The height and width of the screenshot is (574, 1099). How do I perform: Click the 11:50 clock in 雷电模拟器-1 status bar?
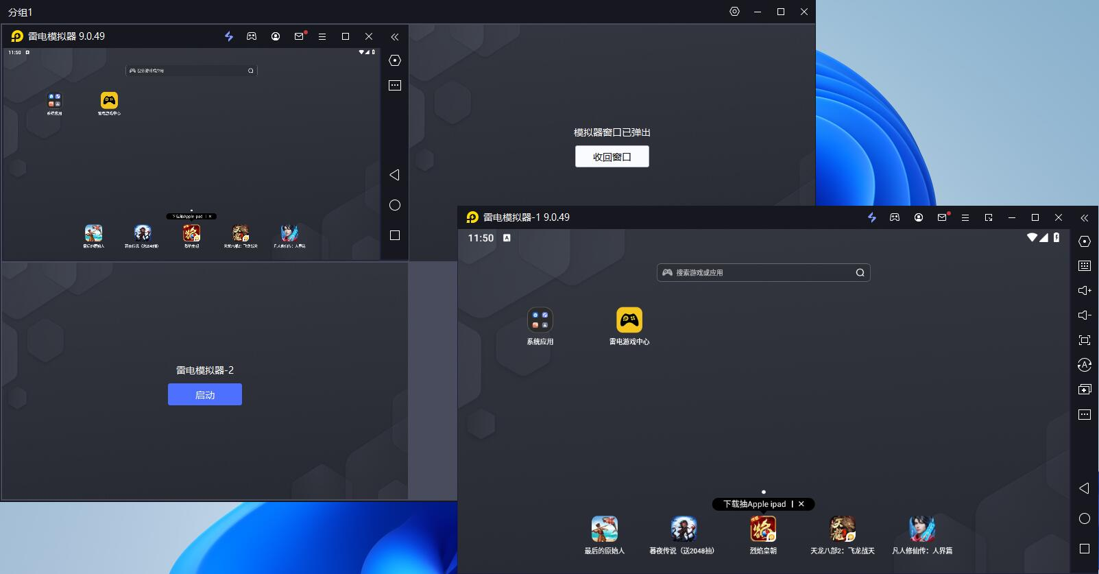481,238
